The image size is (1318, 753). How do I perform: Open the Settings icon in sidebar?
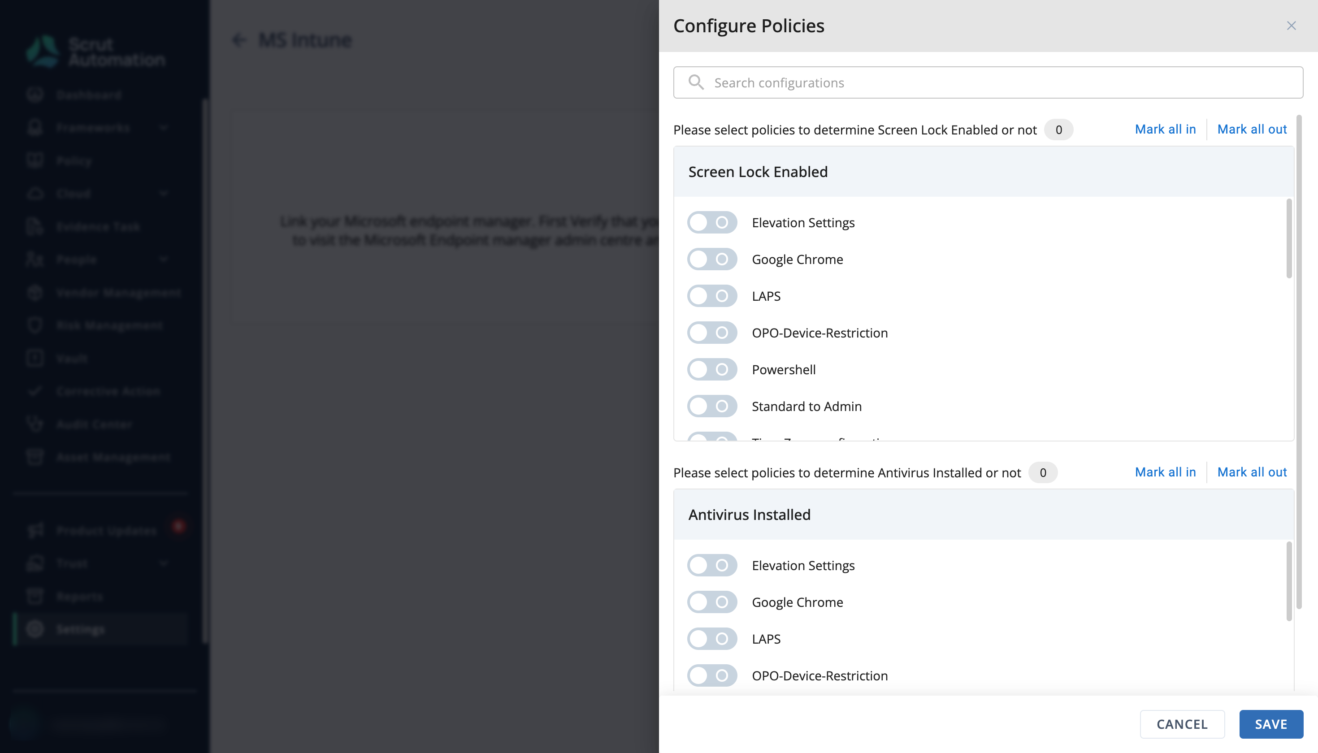[35, 629]
